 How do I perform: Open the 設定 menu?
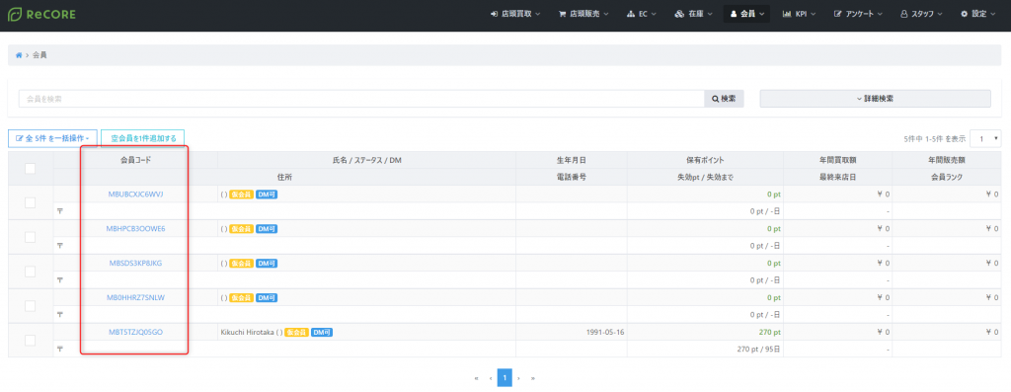point(978,14)
